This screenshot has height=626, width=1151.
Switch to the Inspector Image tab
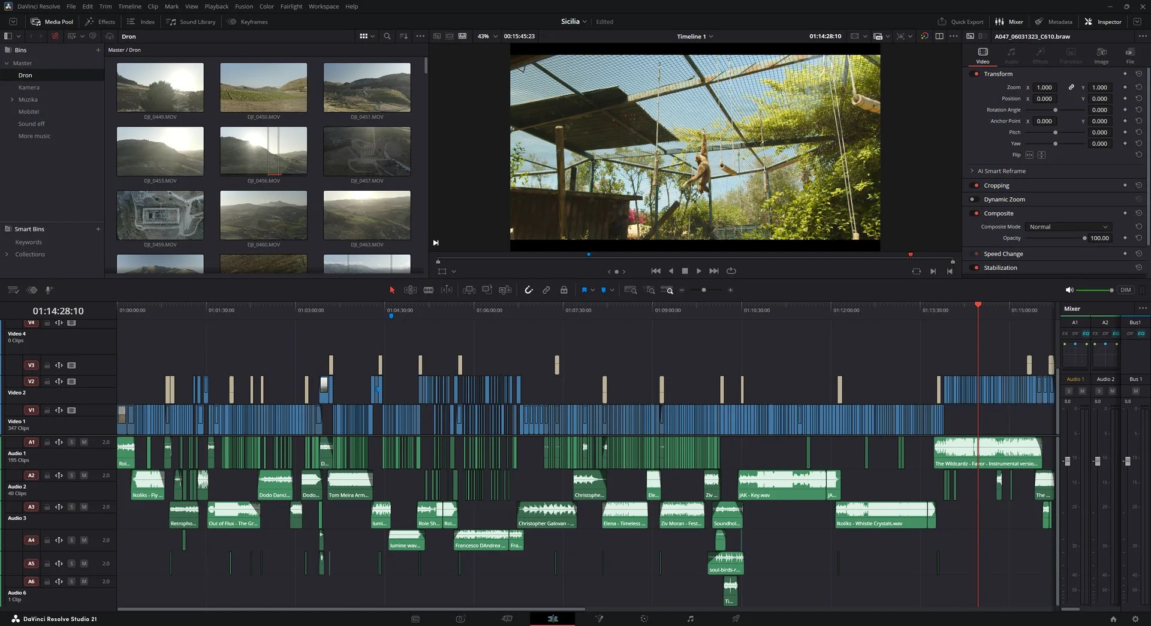pos(1101,55)
